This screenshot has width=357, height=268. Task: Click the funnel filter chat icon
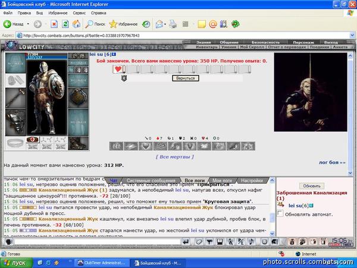tap(209, 242)
